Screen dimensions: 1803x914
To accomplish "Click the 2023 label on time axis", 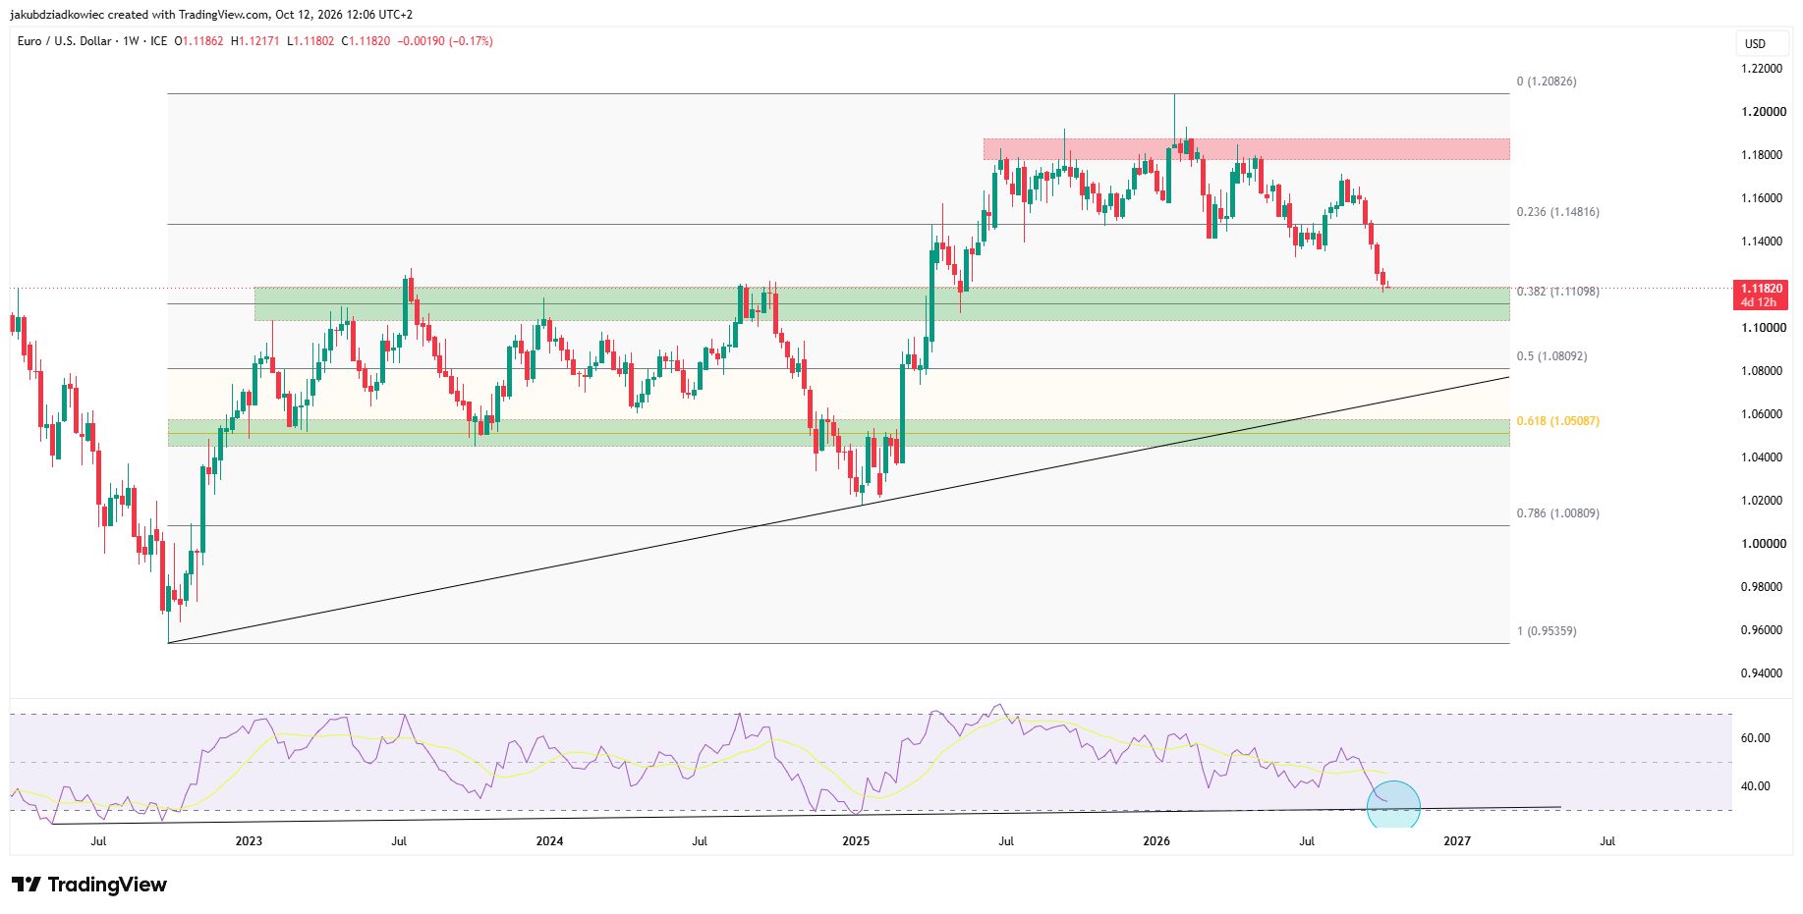I will [x=249, y=841].
